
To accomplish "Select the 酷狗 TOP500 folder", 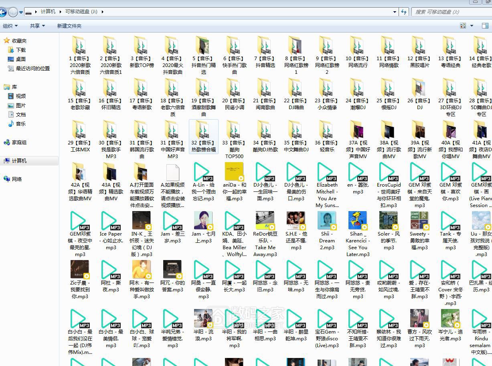I will tap(234, 138).
